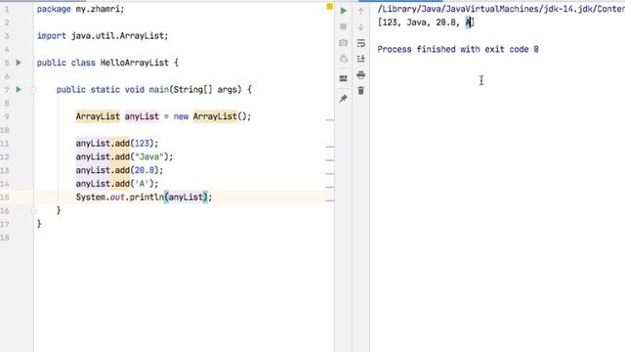
Task: Click 'Process finished with exit code 0' text
Action: click(x=458, y=49)
